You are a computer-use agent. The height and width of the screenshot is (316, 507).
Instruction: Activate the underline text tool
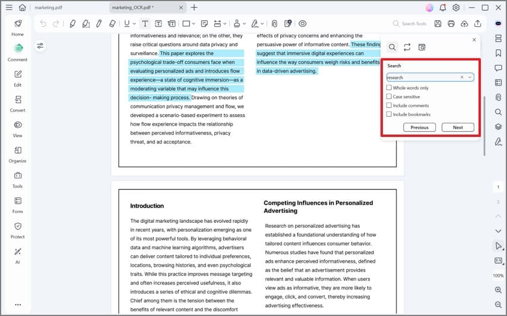point(127,24)
